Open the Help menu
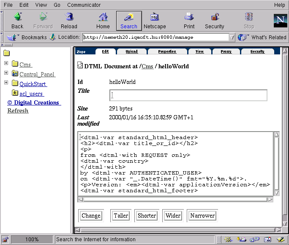Viewport: 289px width, 245px height. (x=279, y=5)
